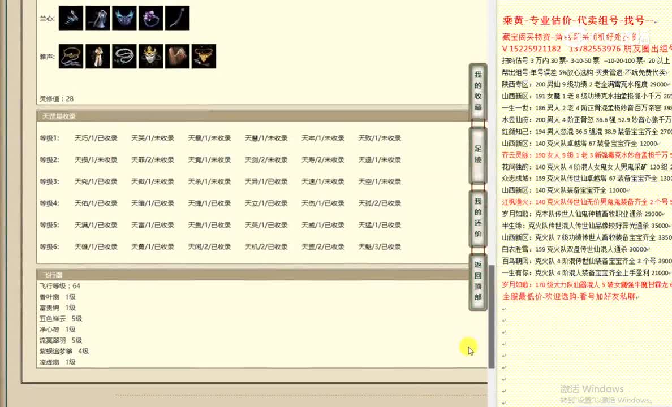Click the 天雄/1/已收录 entry
The image size is (672, 407).
(96, 247)
